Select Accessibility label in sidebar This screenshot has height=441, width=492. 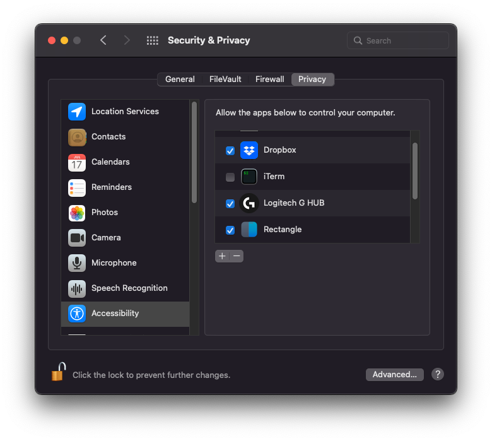click(115, 314)
